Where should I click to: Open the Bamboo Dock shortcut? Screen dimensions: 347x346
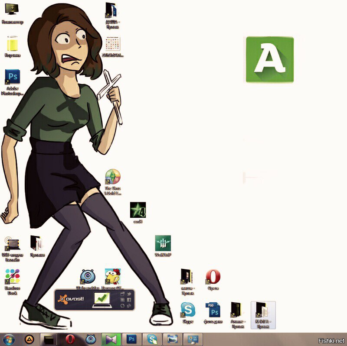[x=13, y=281]
